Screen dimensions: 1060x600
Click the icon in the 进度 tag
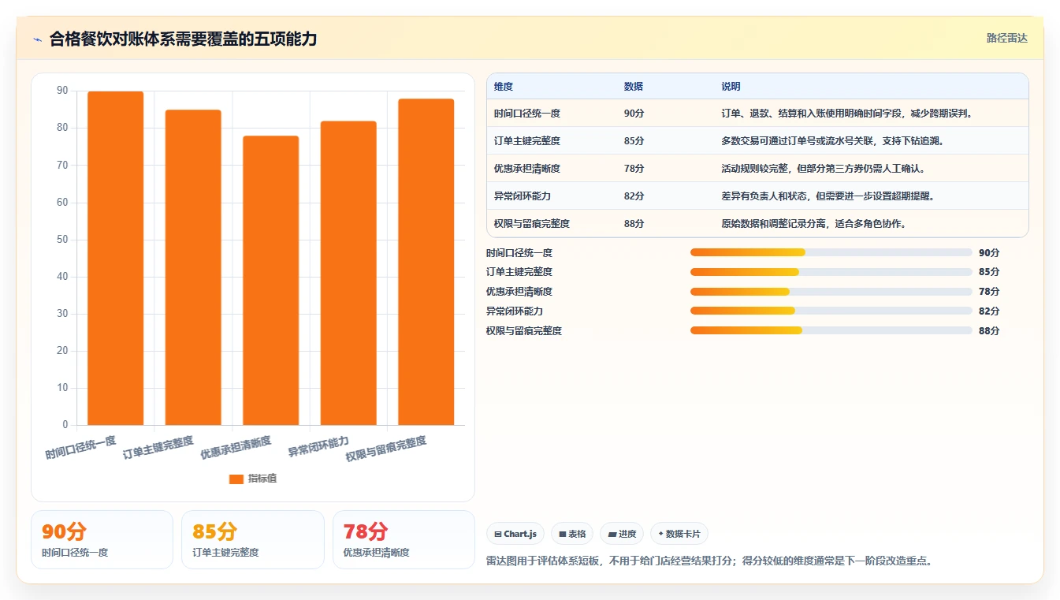[x=612, y=534]
